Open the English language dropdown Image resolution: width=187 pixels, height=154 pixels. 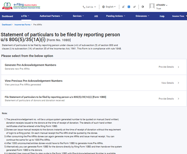click(109, 7)
